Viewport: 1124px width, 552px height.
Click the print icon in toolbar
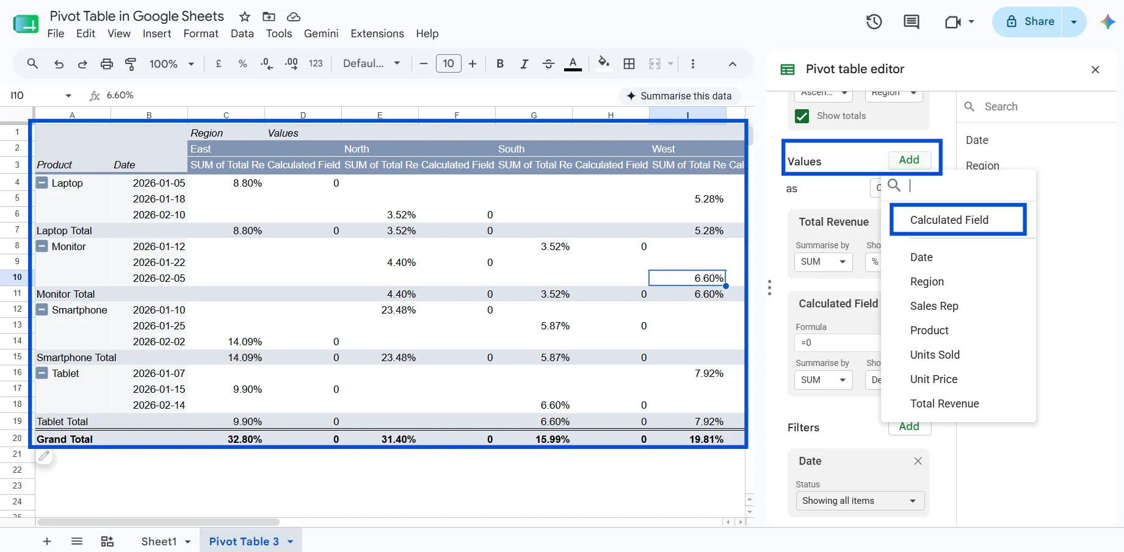pyautogui.click(x=107, y=63)
